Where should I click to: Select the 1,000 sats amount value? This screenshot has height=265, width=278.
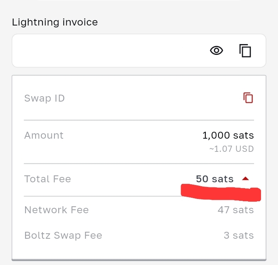[228, 135]
